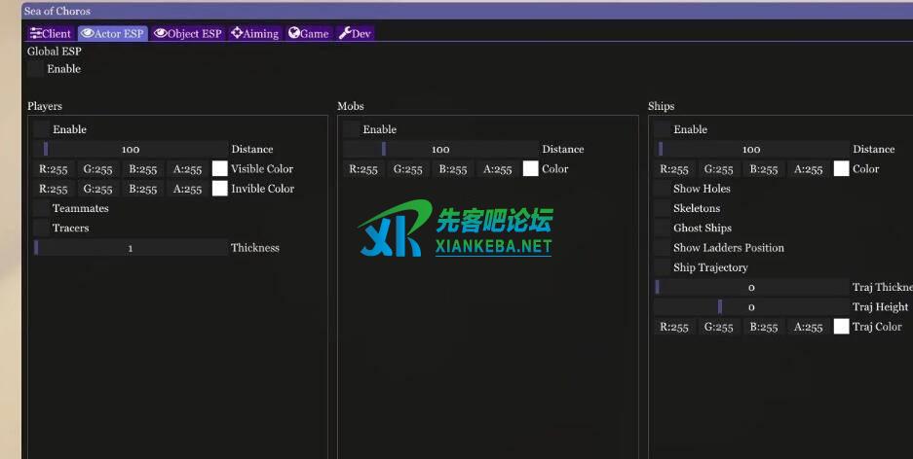Click the wrench icon on Dev tab
The image size is (913, 459).
click(345, 33)
